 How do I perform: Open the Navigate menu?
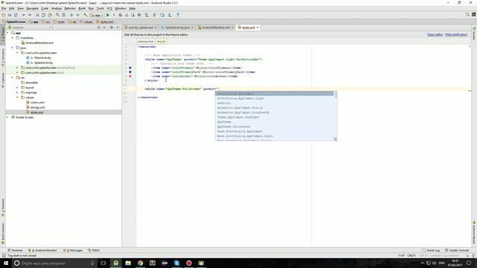pos(32,8)
